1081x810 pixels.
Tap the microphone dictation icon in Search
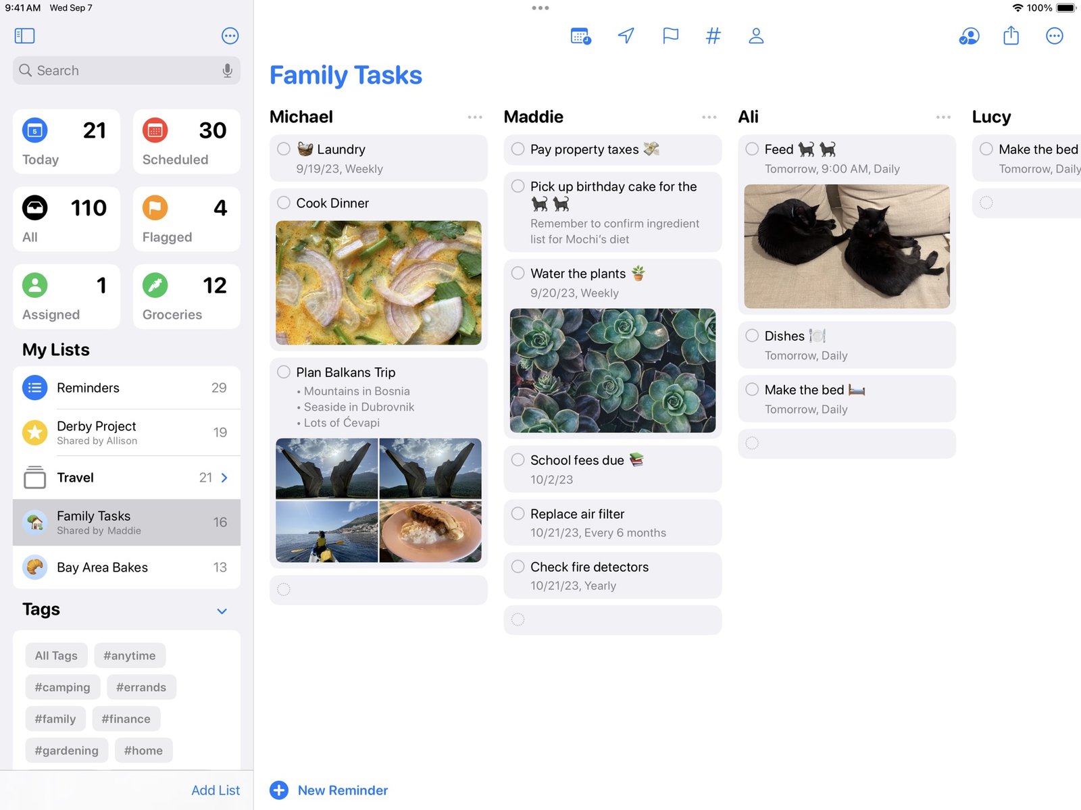tap(228, 70)
